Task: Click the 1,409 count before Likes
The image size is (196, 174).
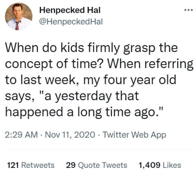Action: tap(150, 165)
